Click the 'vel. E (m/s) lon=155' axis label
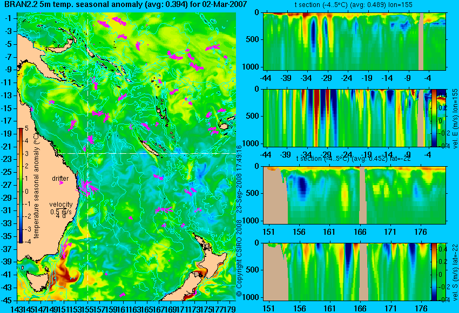Viewport: 459px width, 313px height. [x=455, y=119]
